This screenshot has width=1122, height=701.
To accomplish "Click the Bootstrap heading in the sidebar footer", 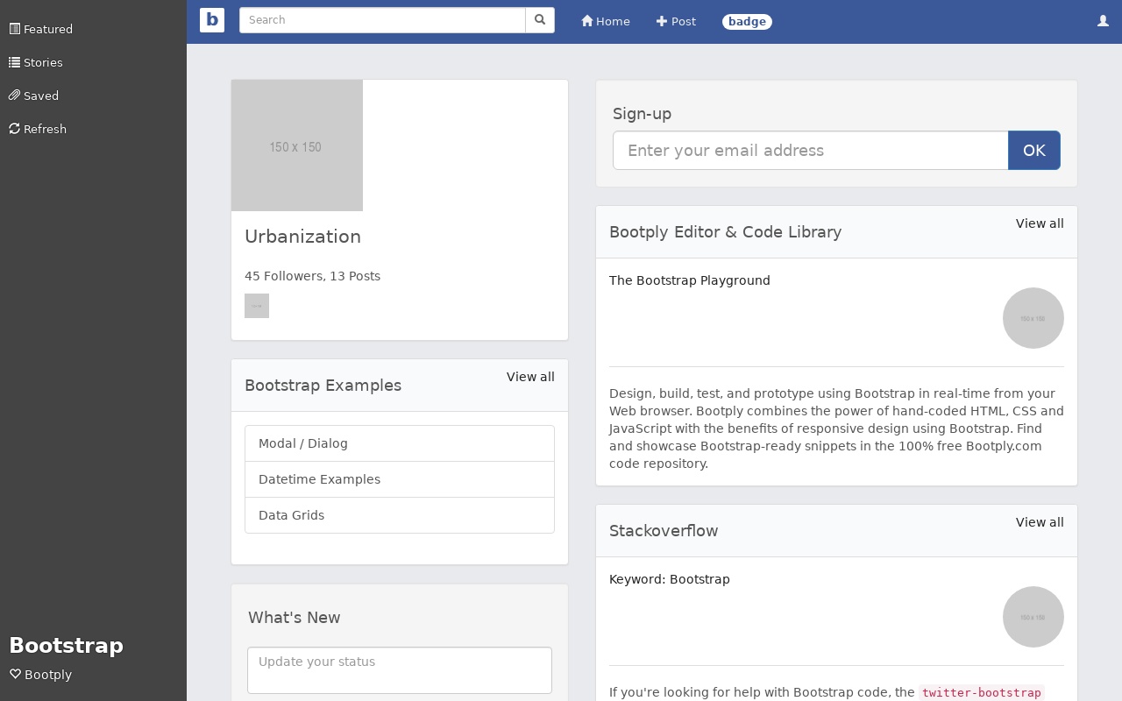I will tap(67, 646).
